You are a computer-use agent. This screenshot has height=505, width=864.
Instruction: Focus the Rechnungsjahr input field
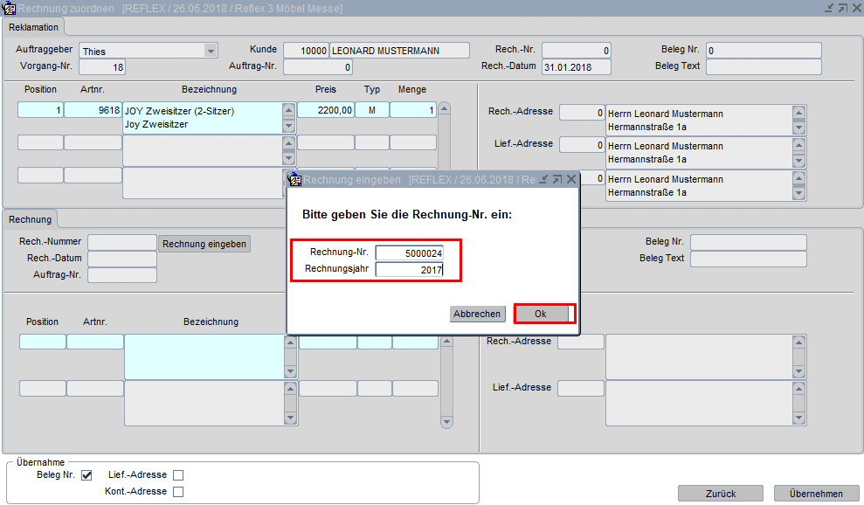[409, 270]
